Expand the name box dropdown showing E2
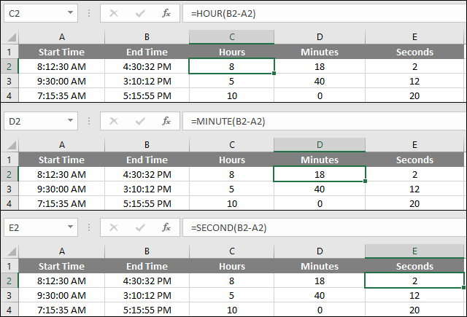This screenshot has height=317, width=467. pyautogui.click(x=70, y=227)
